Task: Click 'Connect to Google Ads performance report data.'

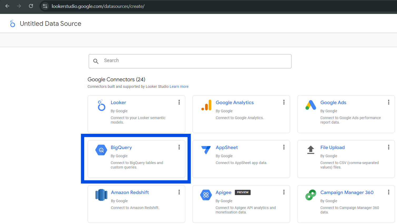Action: [350, 120]
